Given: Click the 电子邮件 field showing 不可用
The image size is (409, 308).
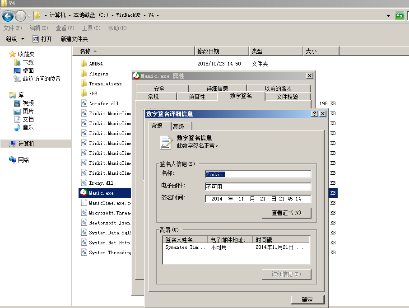Looking at the screenshot, I should point(258,187).
